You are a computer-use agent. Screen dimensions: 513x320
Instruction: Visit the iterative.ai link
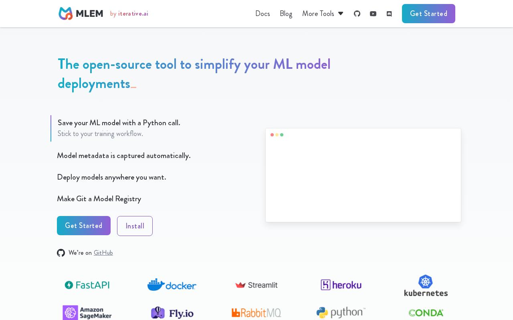(x=133, y=14)
